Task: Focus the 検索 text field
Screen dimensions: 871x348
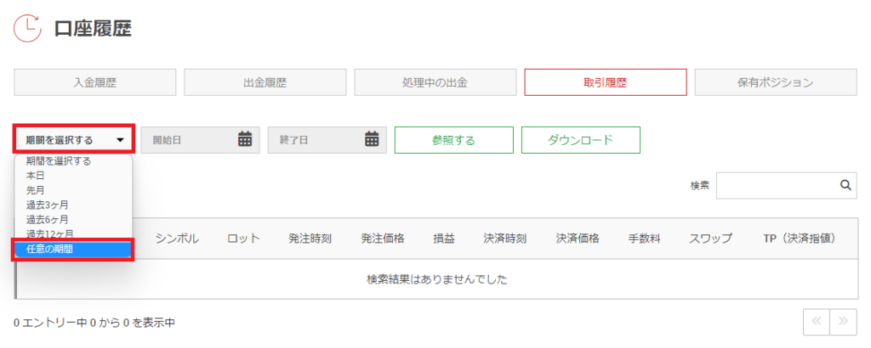Action: tap(777, 185)
